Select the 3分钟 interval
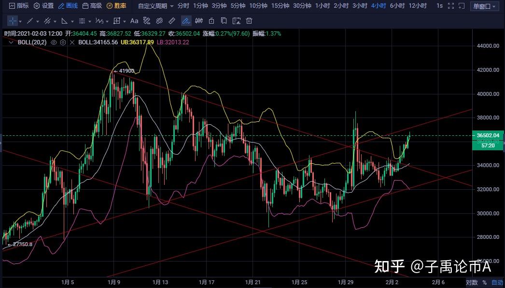The height and width of the screenshot is (288, 505). pos(219,6)
